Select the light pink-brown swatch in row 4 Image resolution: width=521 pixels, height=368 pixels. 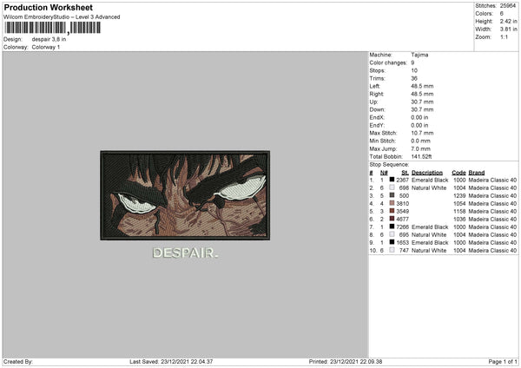tap(392, 203)
